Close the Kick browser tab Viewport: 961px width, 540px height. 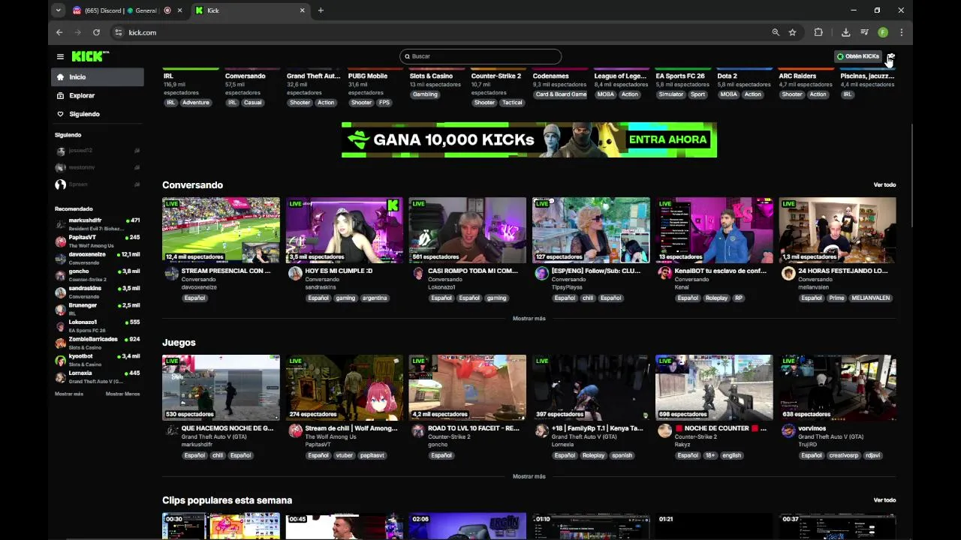pos(303,10)
